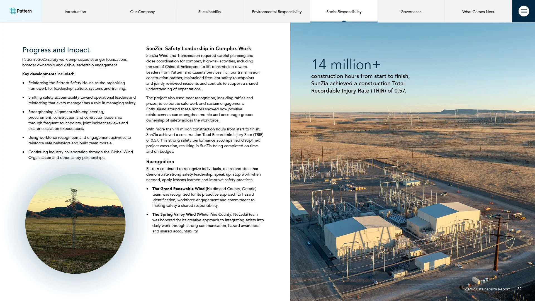Click the Progress and Impact heading

click(x=56, y=50)
